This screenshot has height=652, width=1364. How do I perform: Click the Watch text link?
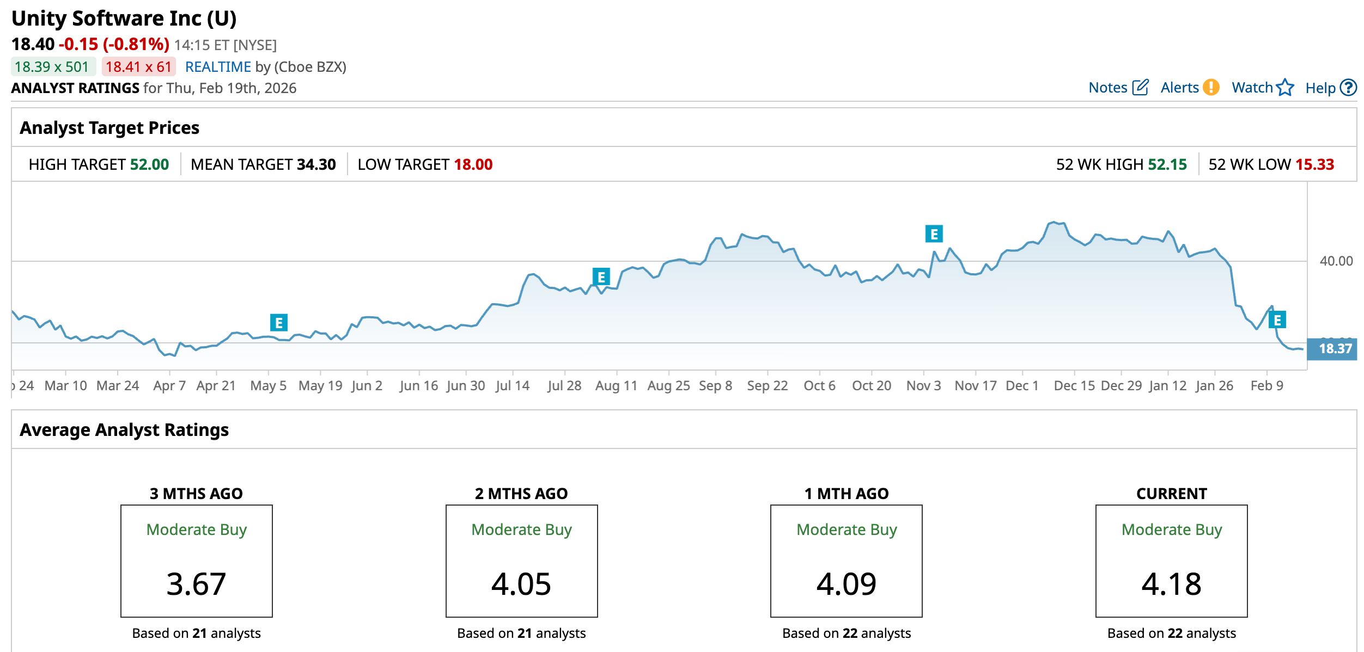click(x=1252, y=88)
